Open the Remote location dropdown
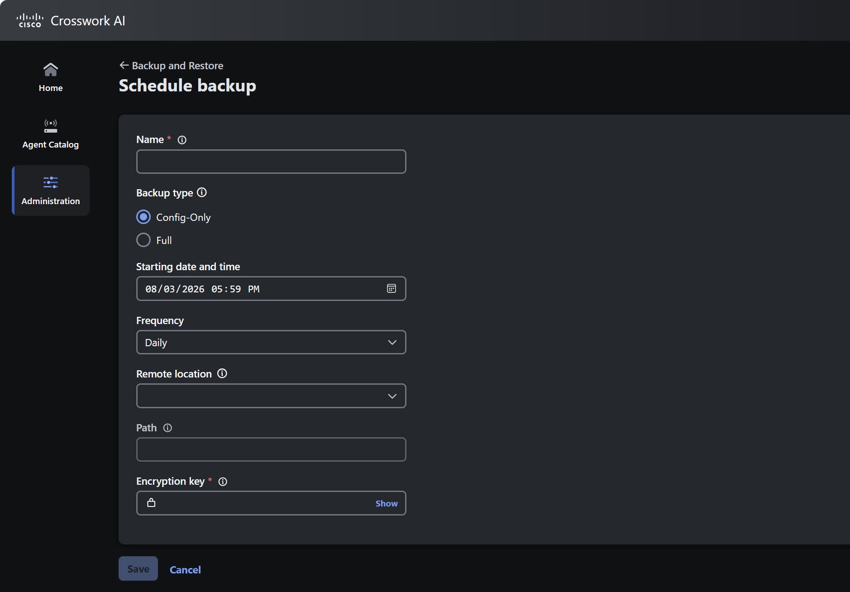850x592 pixels. (x=271, y=396)
